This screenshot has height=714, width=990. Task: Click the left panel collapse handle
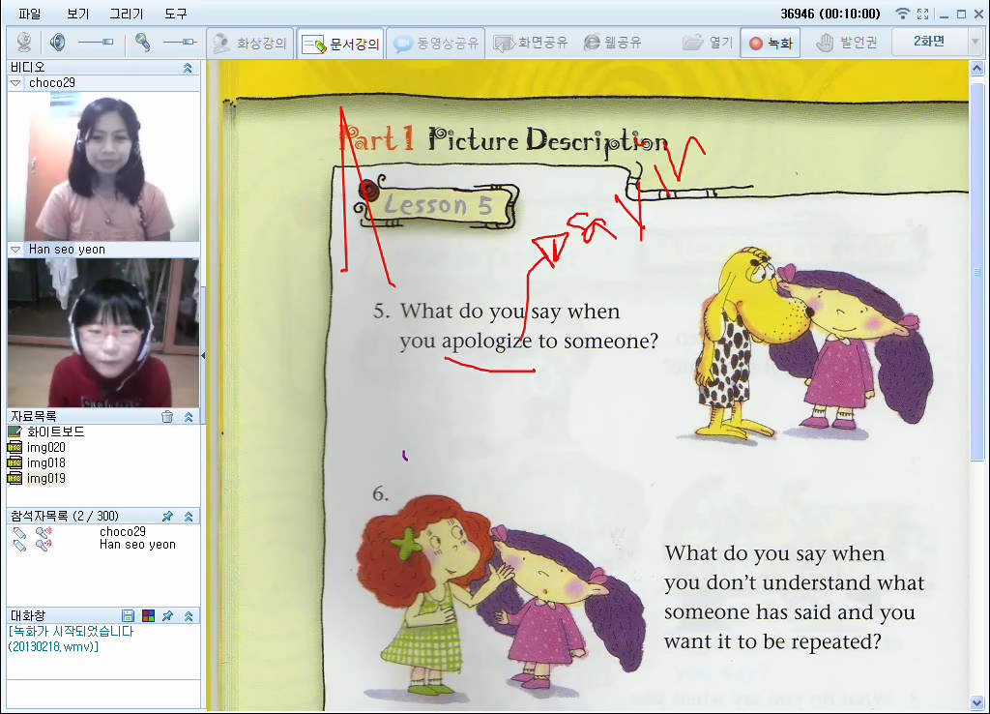[203, 356]
